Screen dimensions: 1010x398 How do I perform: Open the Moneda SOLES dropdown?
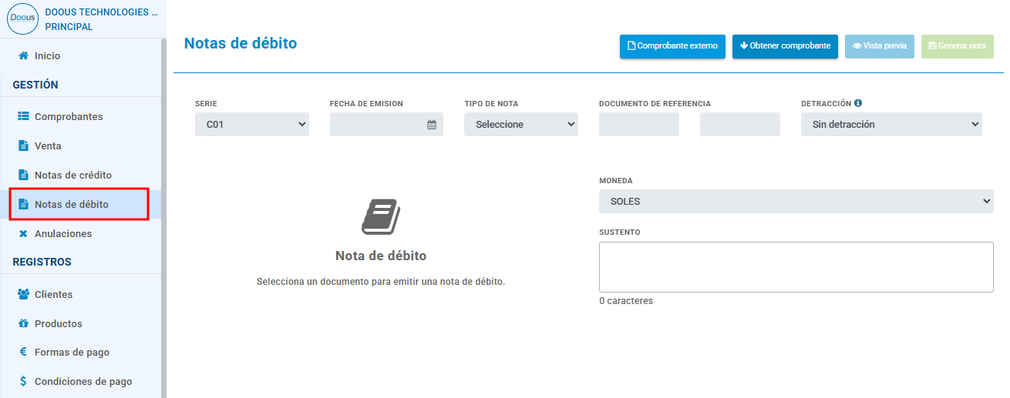(x=796, y=202)
